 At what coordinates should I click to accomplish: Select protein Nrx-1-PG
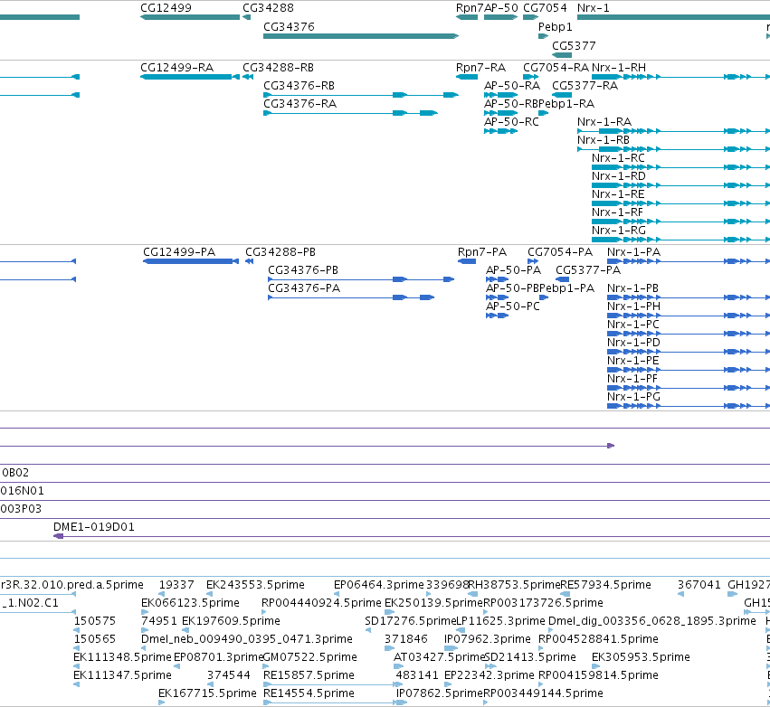633,398
